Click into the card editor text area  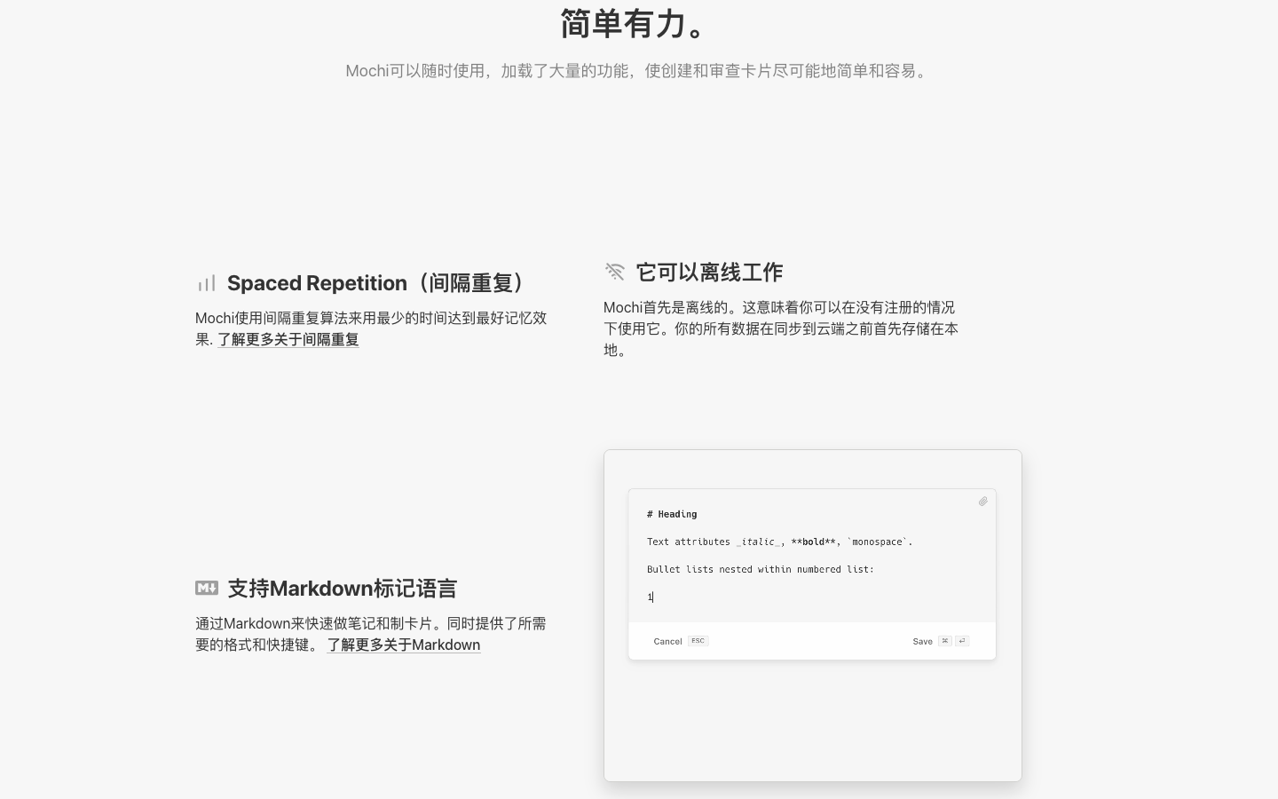[812, 556]
